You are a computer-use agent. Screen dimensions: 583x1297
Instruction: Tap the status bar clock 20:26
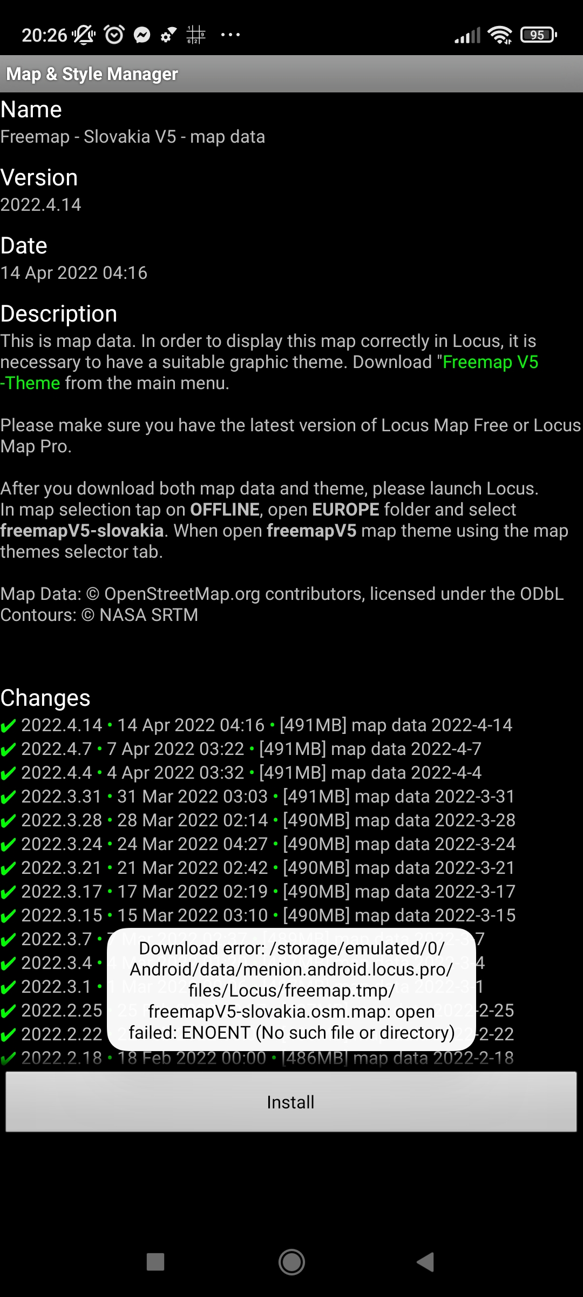coord(44,36)
